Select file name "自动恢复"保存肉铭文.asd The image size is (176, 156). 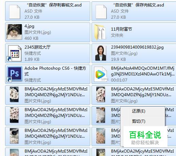pos(139,5)
